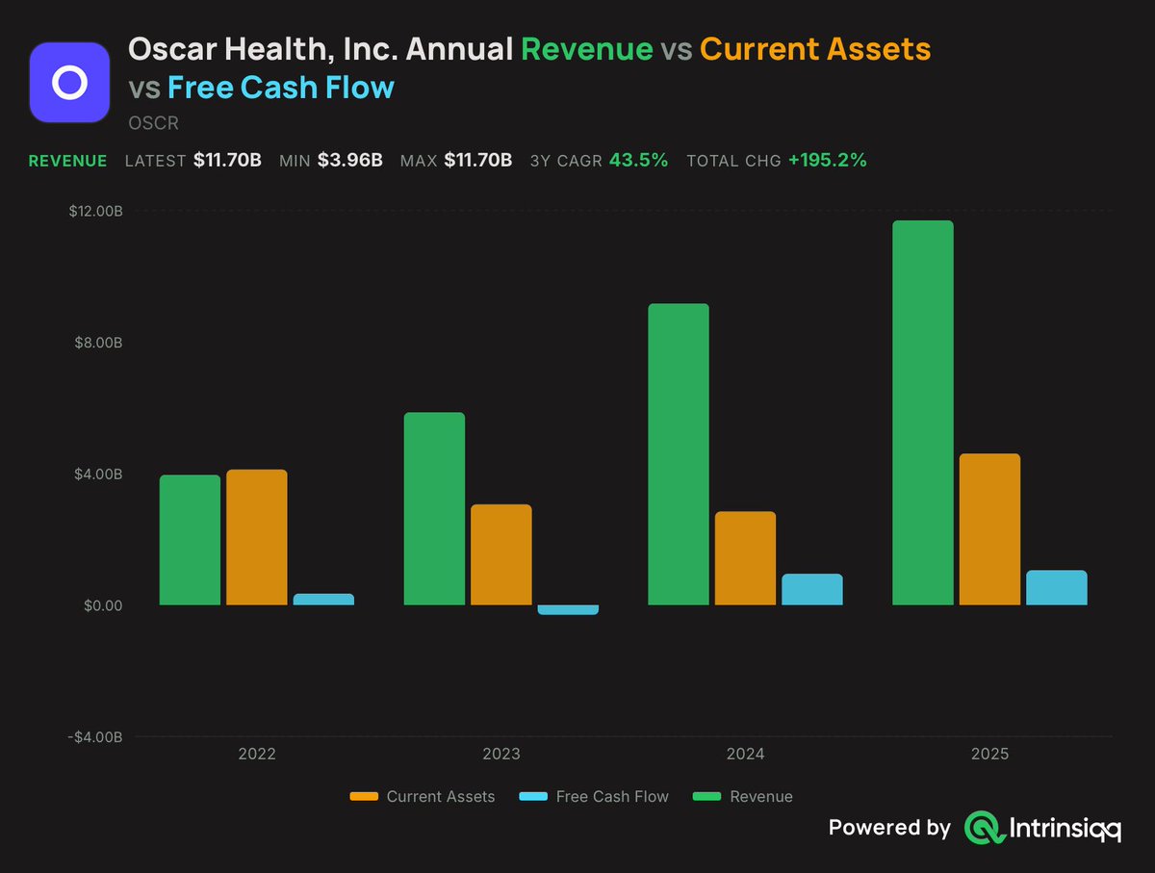Click the Free Cash Flow legend label
The width and height of the screenshot is (1155, 873).
(612, 797)
